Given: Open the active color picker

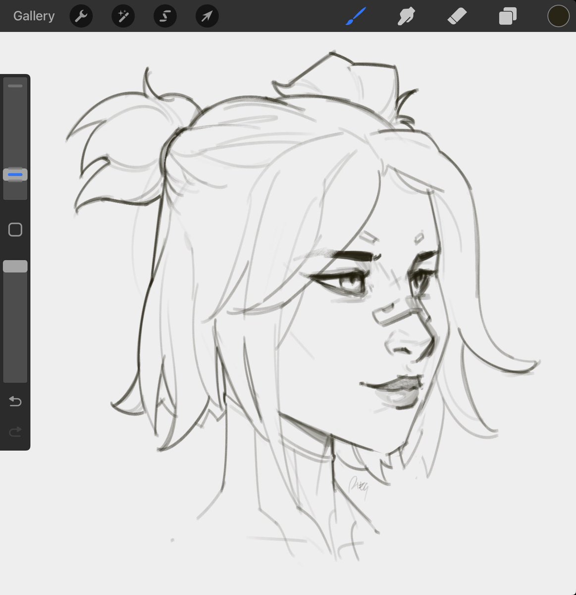Looking at the screenshot, I should 558,16.
